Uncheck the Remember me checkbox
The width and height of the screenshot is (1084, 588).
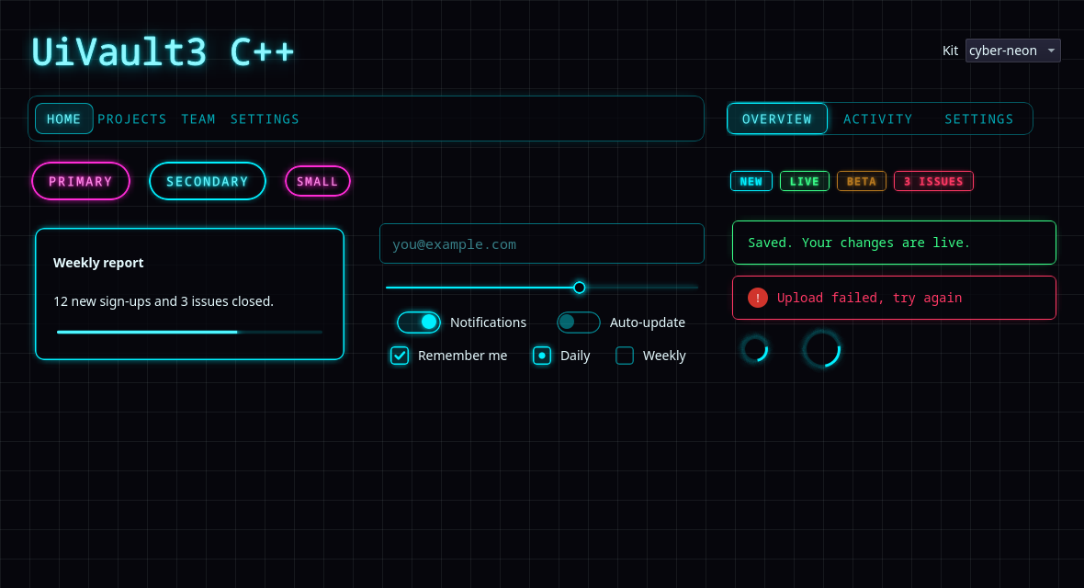point(400,356)
